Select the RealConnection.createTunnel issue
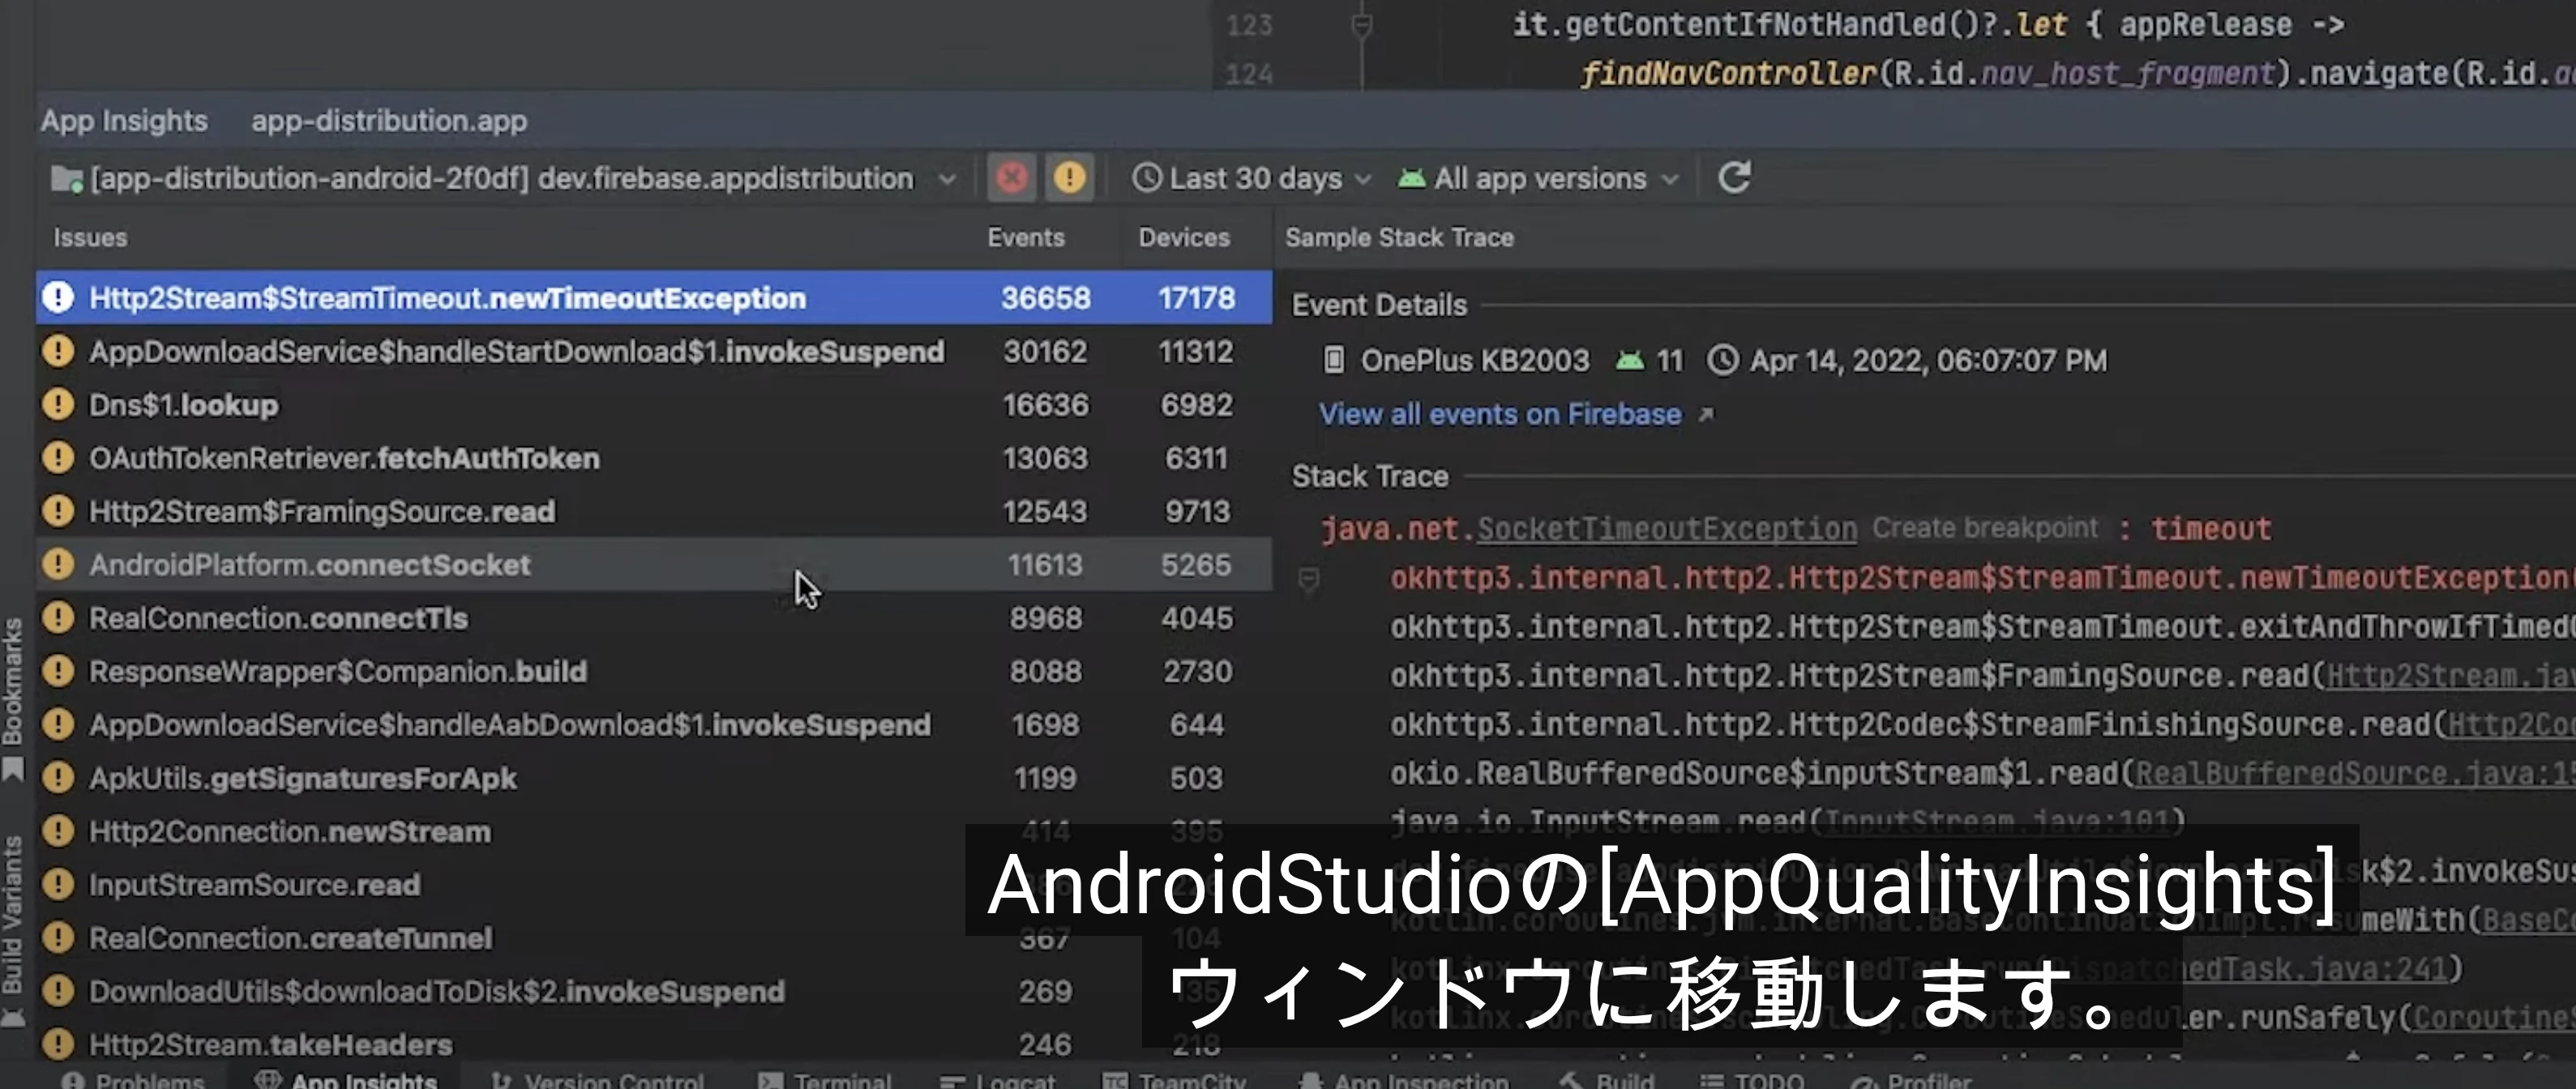The width and height of the screenshot is (2576, 1089). click(x=654, y=938)
